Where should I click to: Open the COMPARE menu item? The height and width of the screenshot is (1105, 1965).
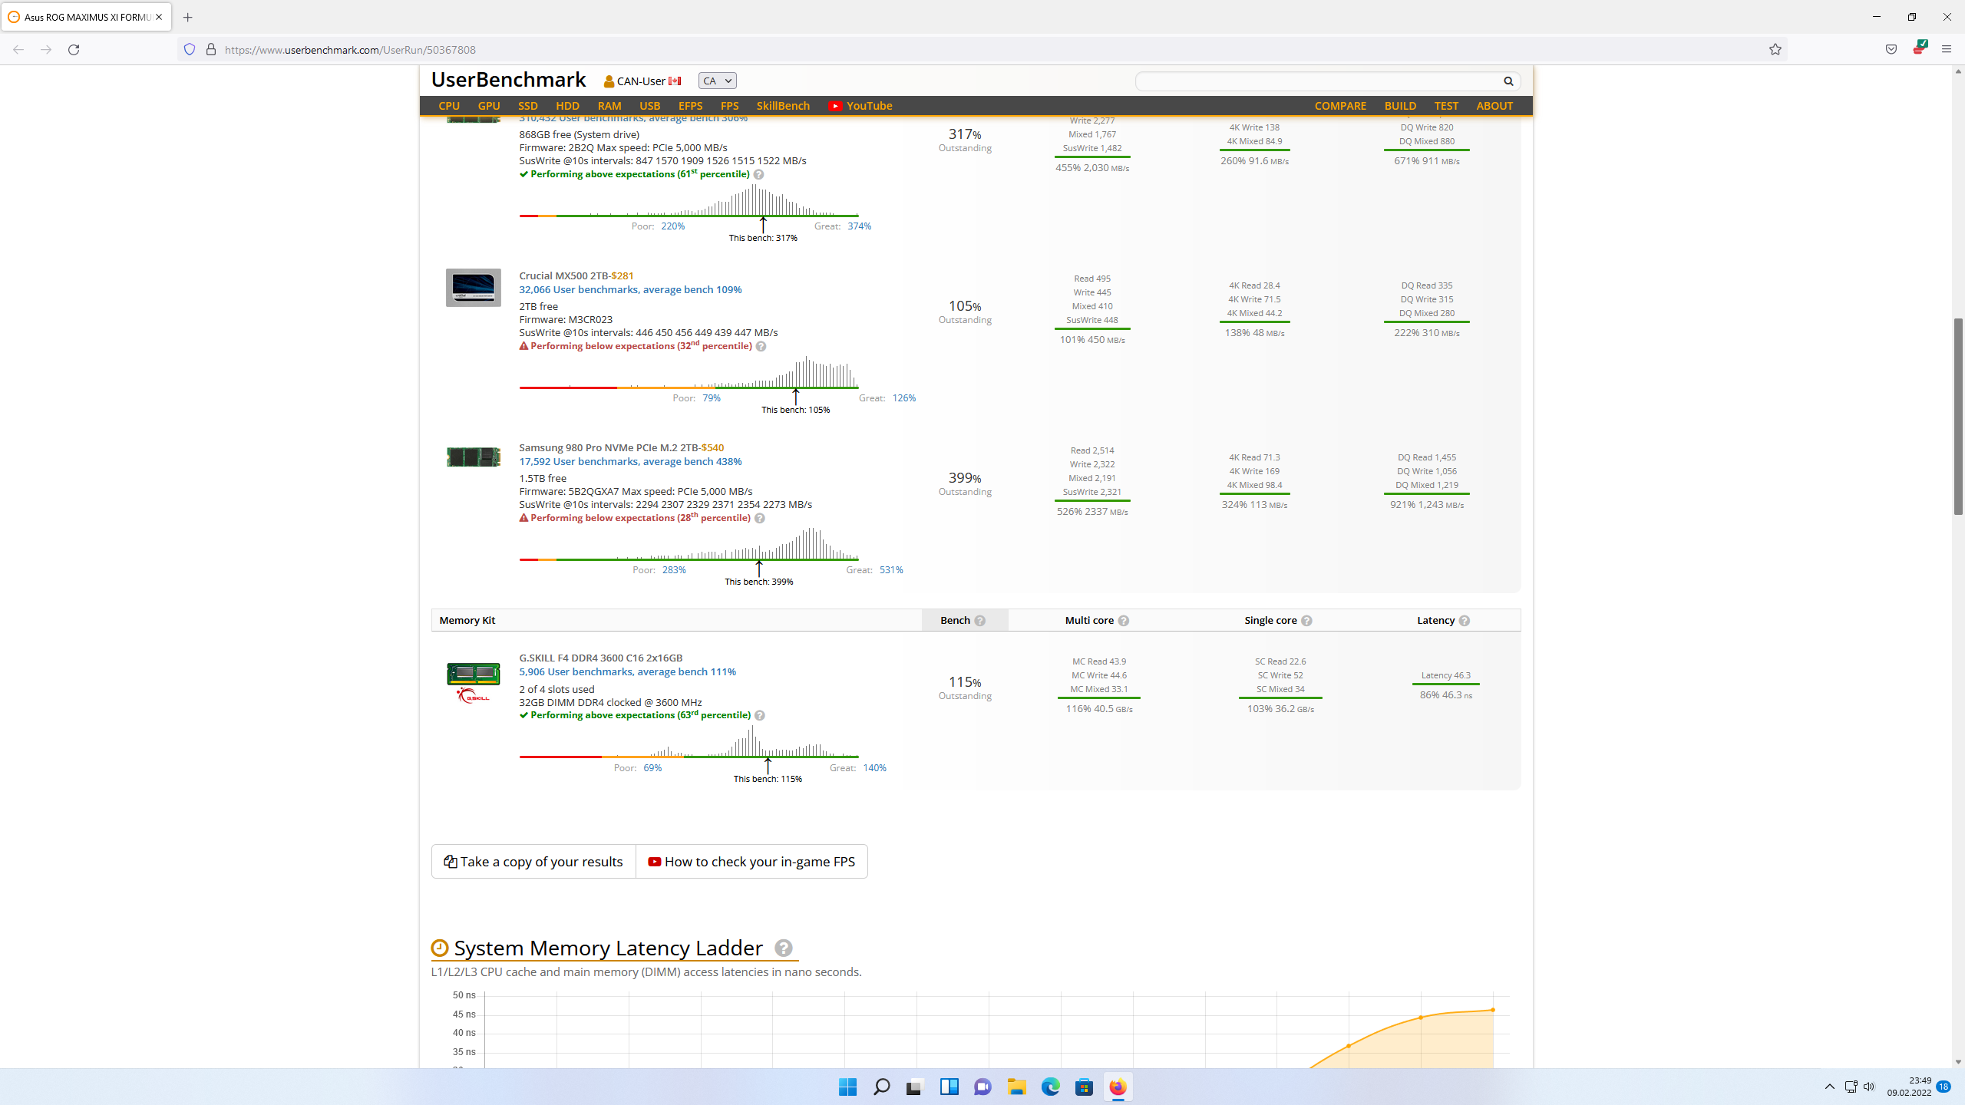coord(1339,106)
